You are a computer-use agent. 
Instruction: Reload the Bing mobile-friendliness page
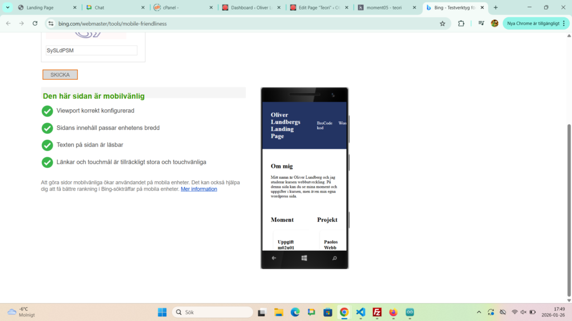point(35,23)
